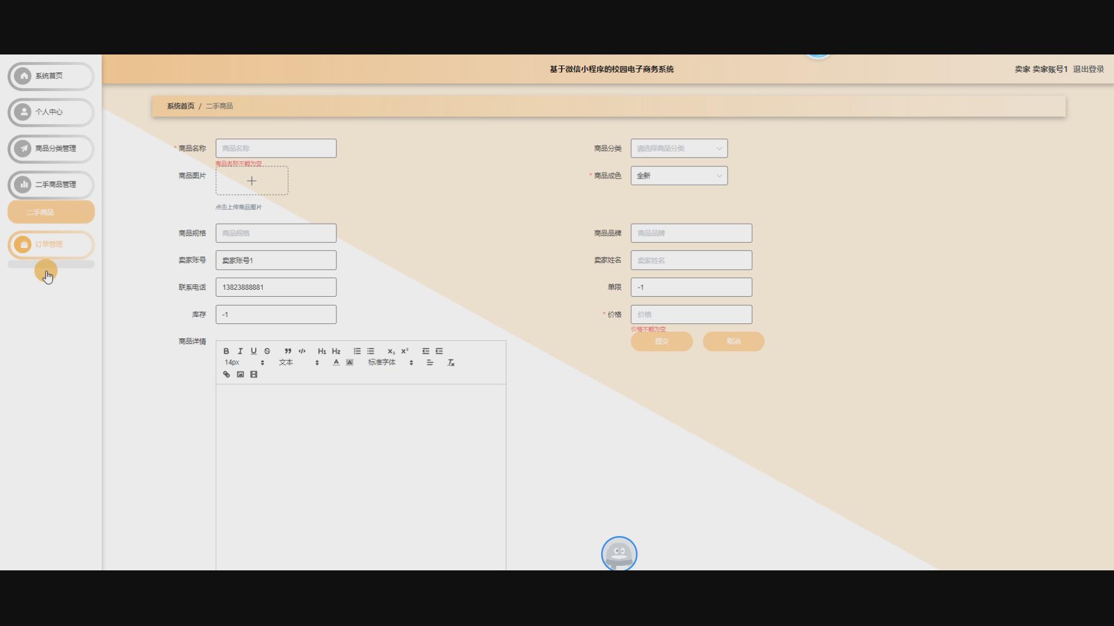Open 订单管理 in the sidebar menu

pos(51,245)
